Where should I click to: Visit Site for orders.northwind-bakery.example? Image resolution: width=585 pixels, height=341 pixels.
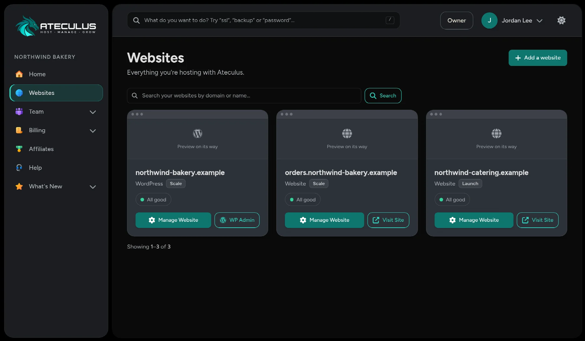click(388, 220)
